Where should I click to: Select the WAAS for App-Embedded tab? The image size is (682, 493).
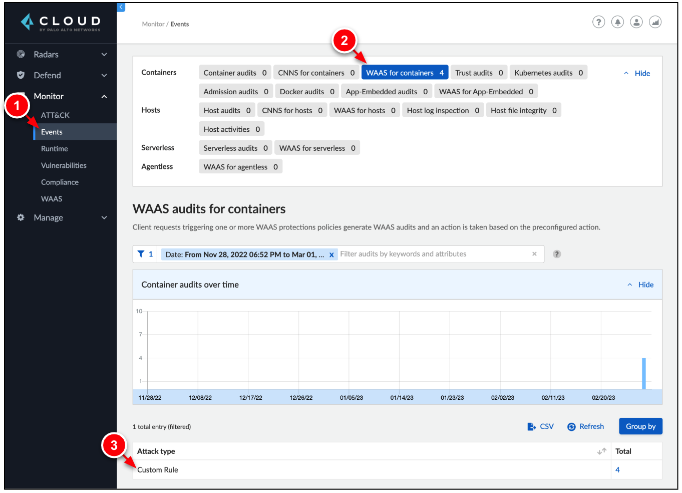point(486,92)
